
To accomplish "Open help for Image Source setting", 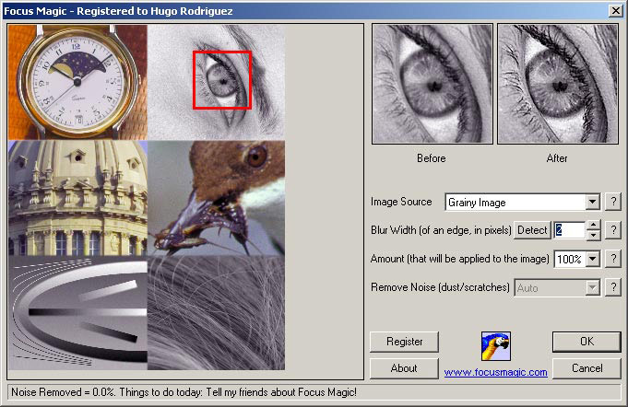I will click(x=613, y=202).
